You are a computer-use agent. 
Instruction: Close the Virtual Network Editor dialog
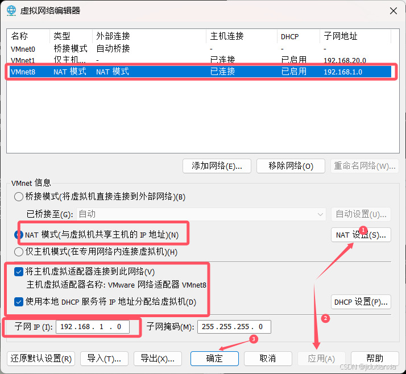392,10
